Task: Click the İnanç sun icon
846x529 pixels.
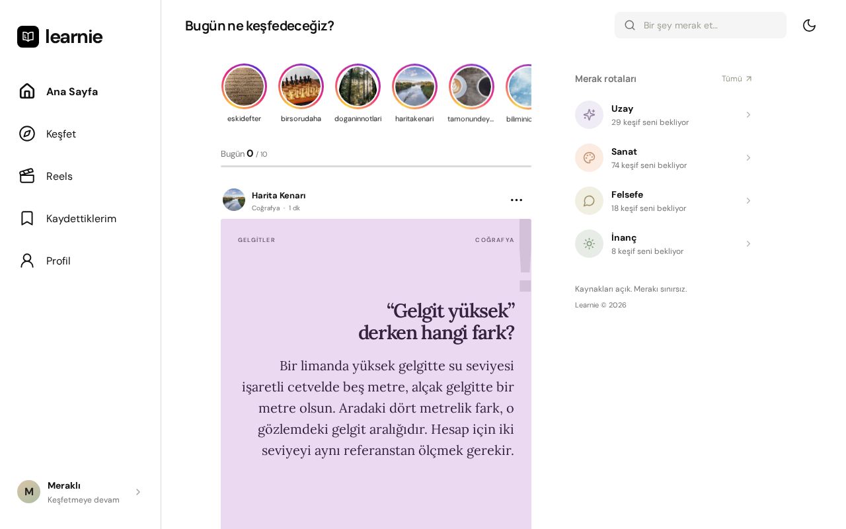Action: pos(589,243)
